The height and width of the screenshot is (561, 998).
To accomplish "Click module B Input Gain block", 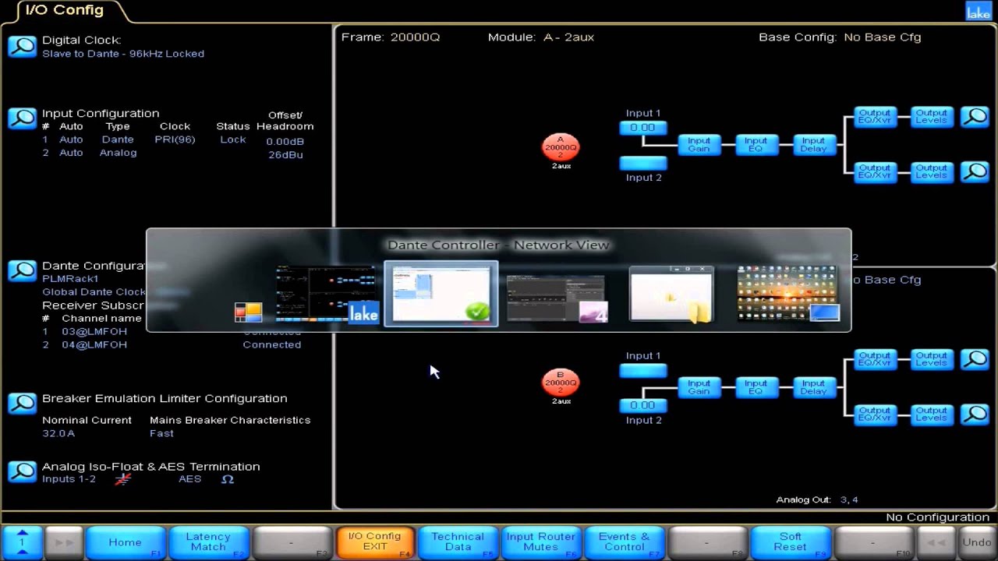I will point(699,387).
